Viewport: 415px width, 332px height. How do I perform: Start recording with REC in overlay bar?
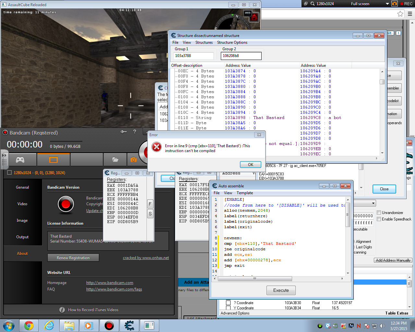406,4
